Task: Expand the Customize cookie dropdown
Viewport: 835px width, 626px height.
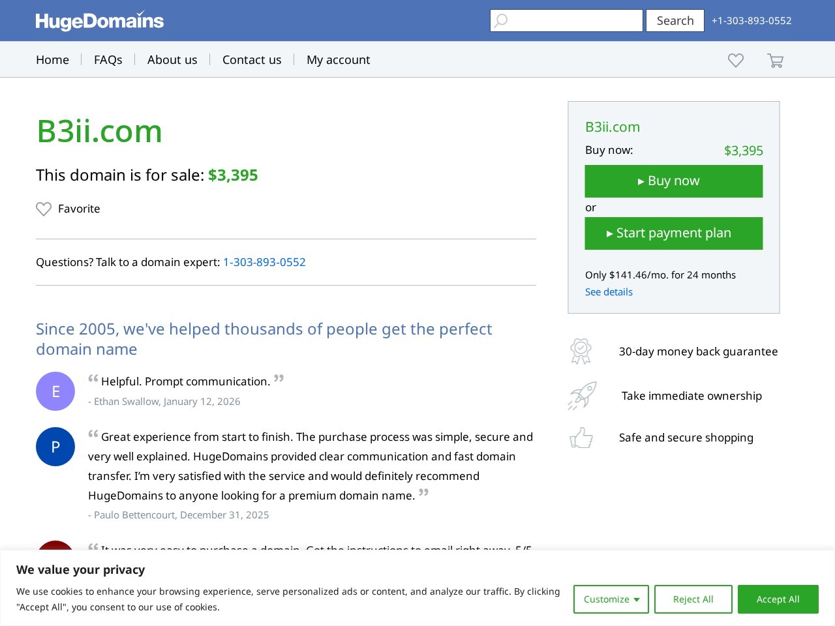Action: tap(611, 599)
